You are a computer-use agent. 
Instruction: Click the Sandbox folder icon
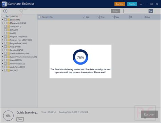8,50
